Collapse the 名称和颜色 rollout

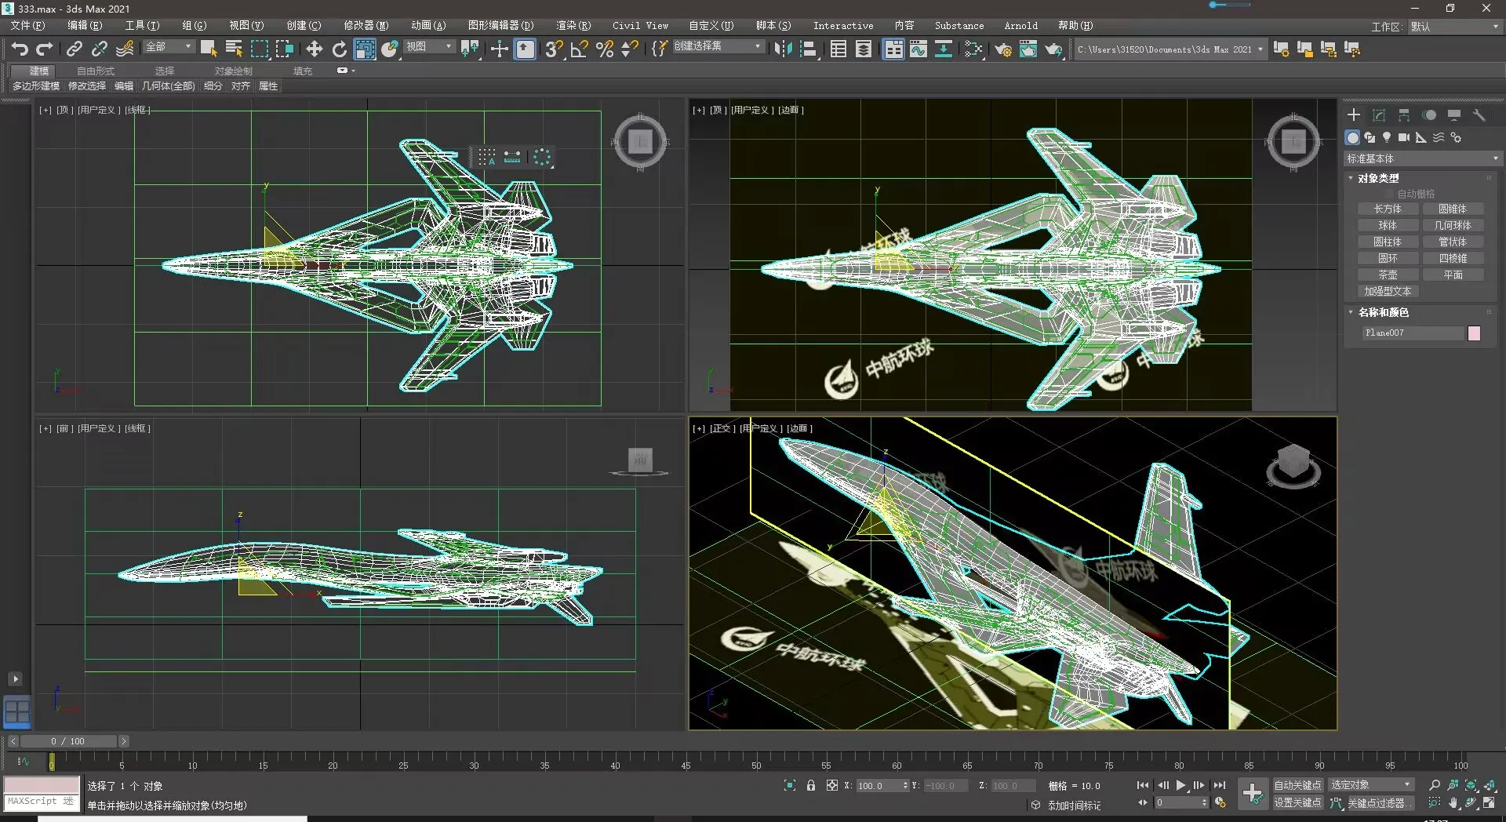pos(1383,312)
